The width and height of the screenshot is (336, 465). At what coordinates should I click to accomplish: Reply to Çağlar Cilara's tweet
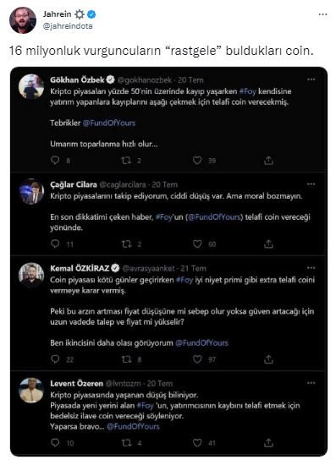coord(55,243)
